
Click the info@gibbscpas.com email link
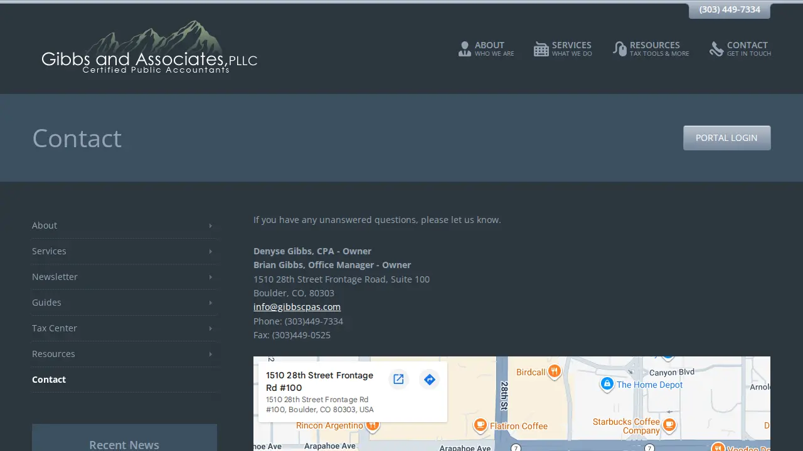coord(297,307)
